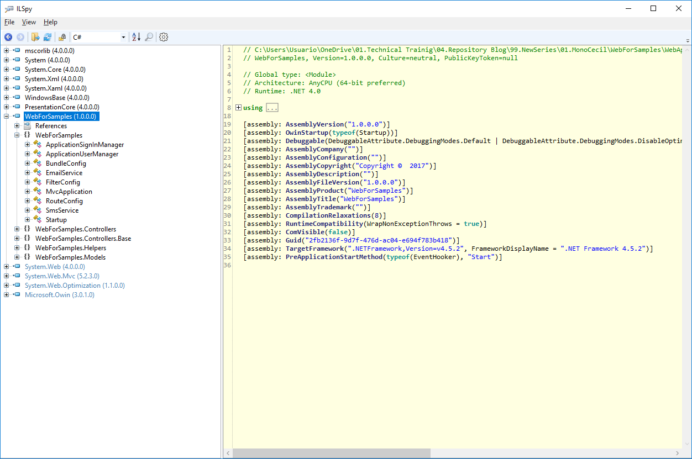Viewport: 692px width, 459px height.
Task: Open the File menu
Action: (x=9, y=22)
